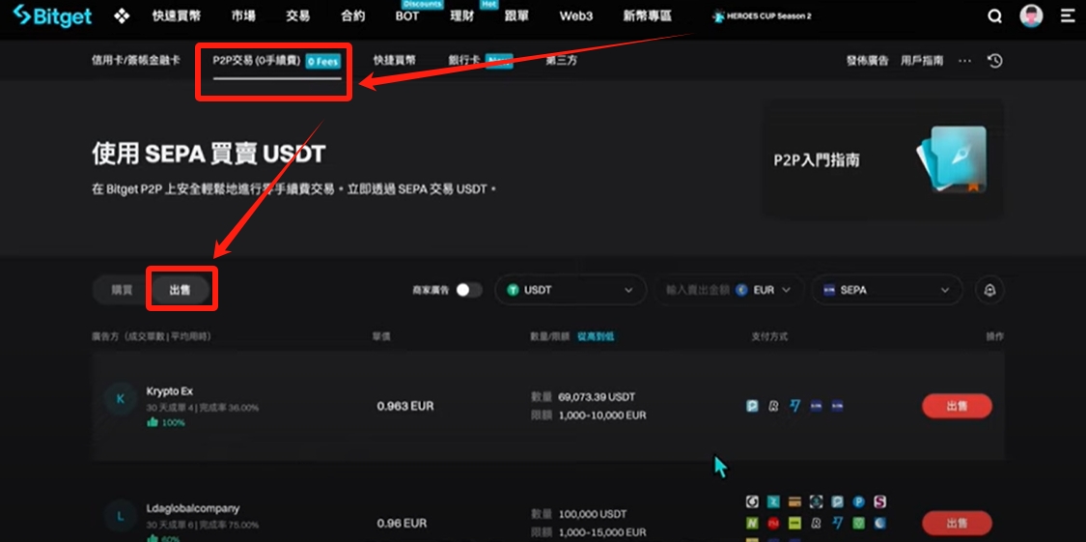Click the Wise icon in Krypto Ex row

[x=795, y=406]
